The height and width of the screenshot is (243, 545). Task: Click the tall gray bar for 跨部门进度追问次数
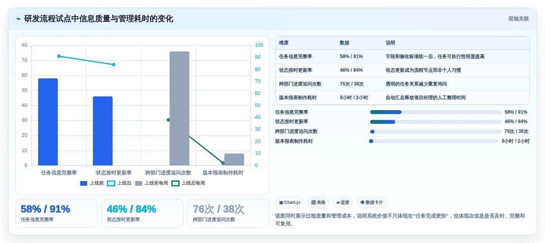coord(179,108)
